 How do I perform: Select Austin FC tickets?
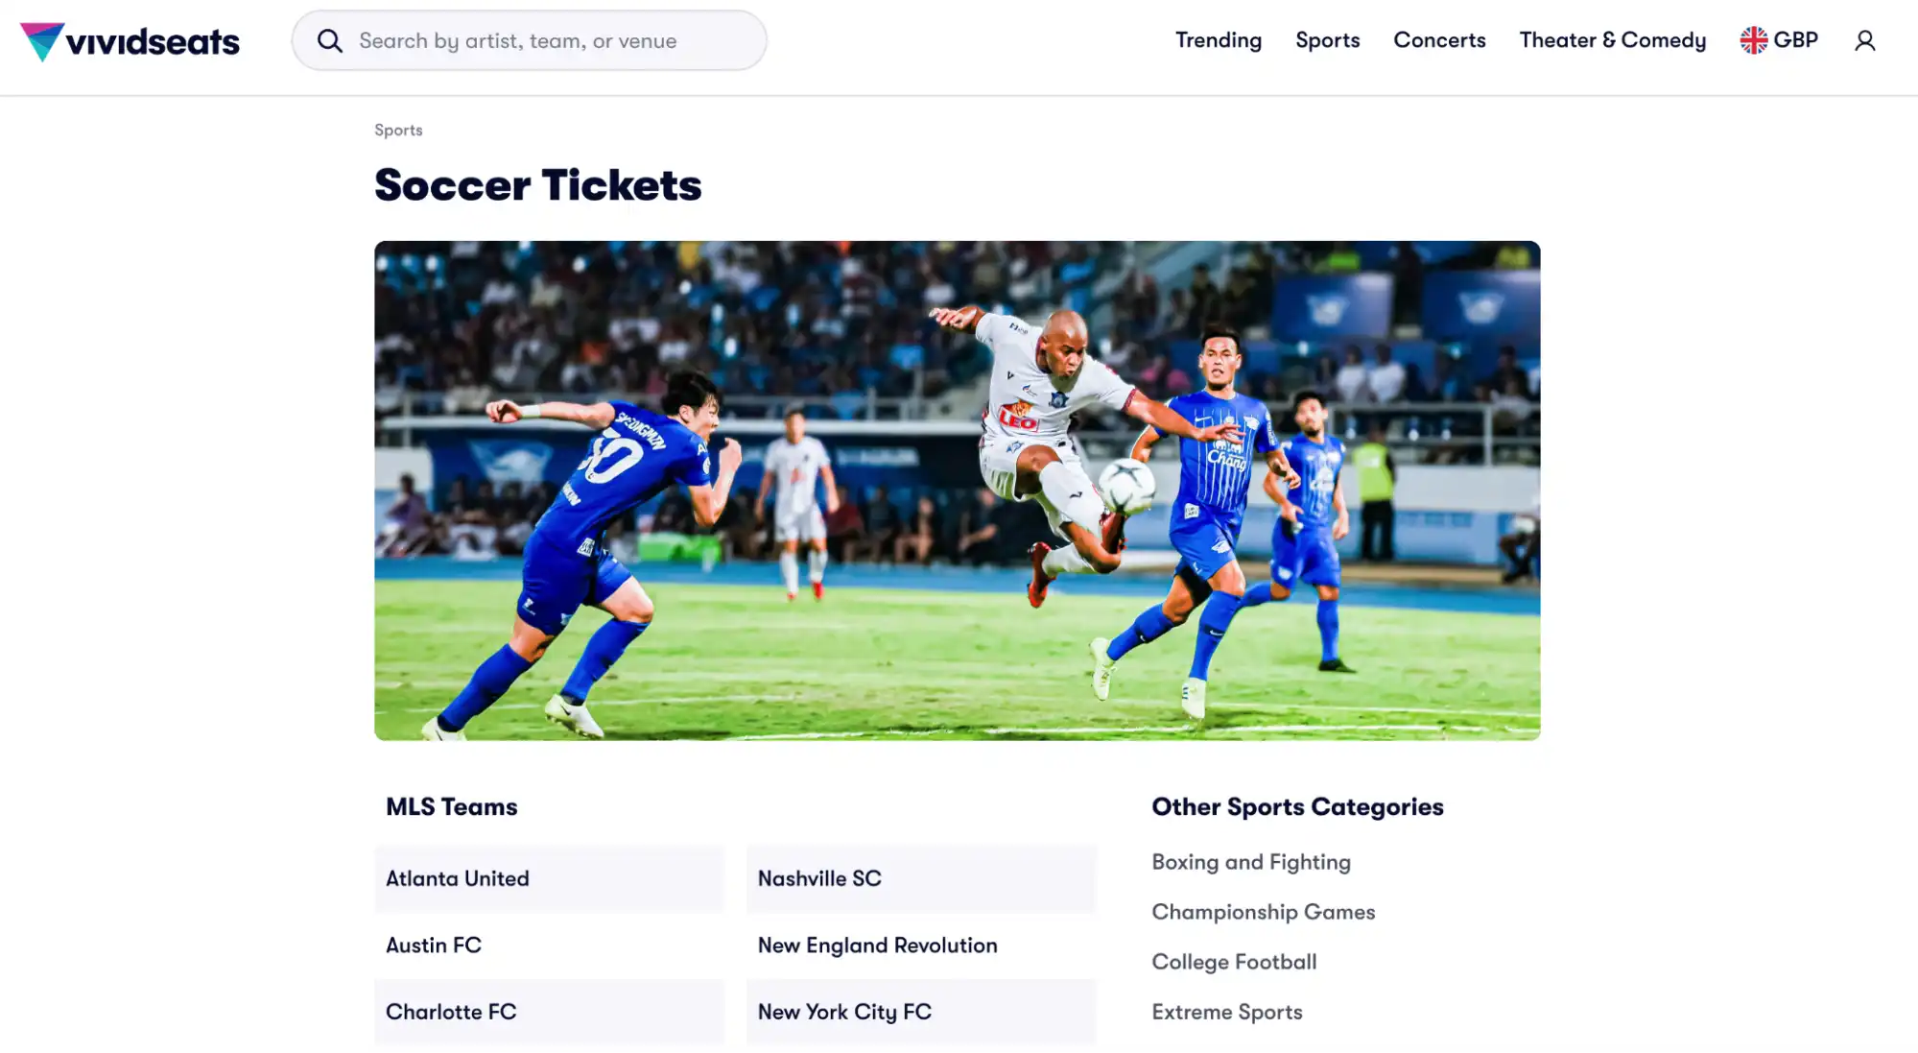click(x=434, y=945)
